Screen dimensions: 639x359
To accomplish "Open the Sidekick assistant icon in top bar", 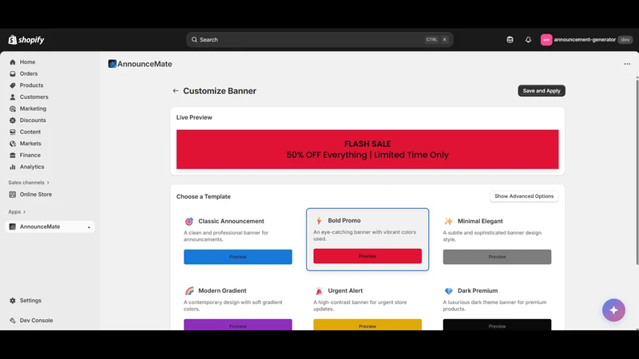I will tap(510, 39).
